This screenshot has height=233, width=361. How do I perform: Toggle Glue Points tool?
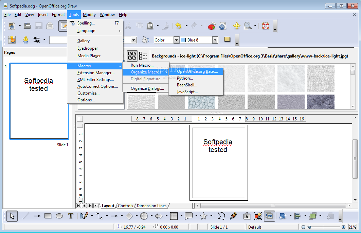(233, 216)
